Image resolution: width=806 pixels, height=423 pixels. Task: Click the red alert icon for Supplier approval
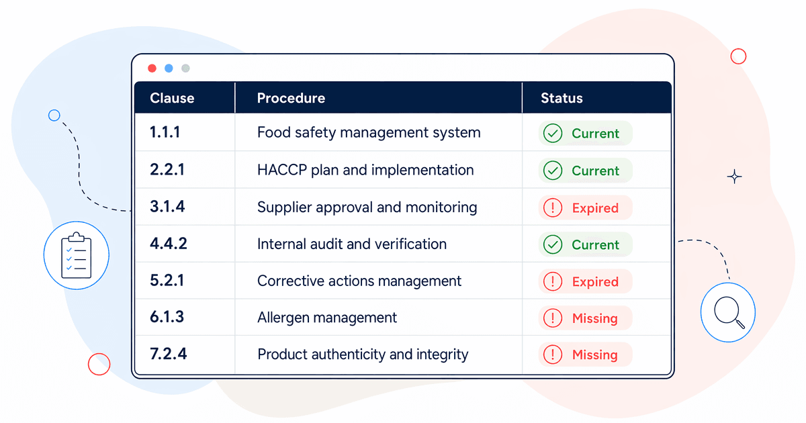pos(552,208)
